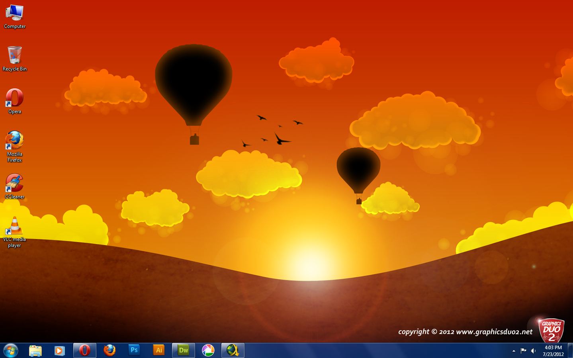This screenshot has width=573, height=358.
Task: Show hidden system tray icons
Action: (x=514, y=351)
